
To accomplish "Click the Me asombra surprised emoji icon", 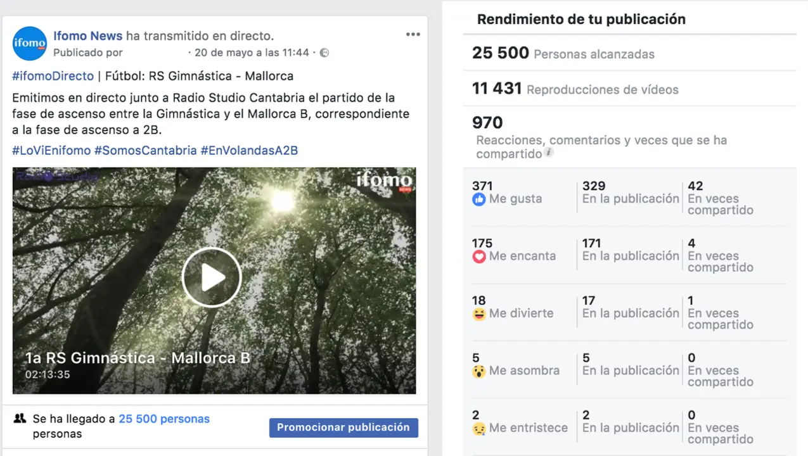I will (479, 371).
